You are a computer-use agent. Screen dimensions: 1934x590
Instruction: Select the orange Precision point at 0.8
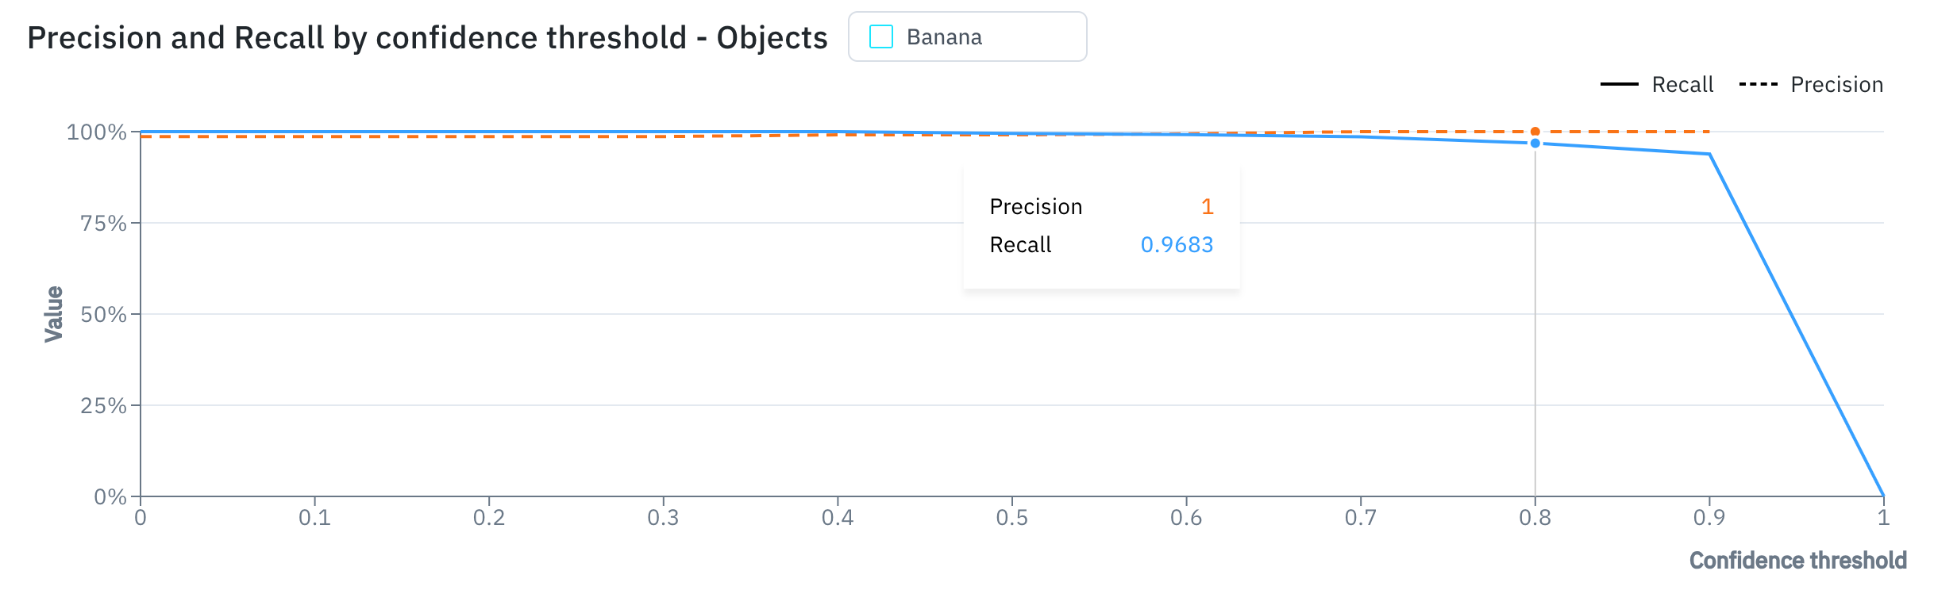coord(1535,132)
